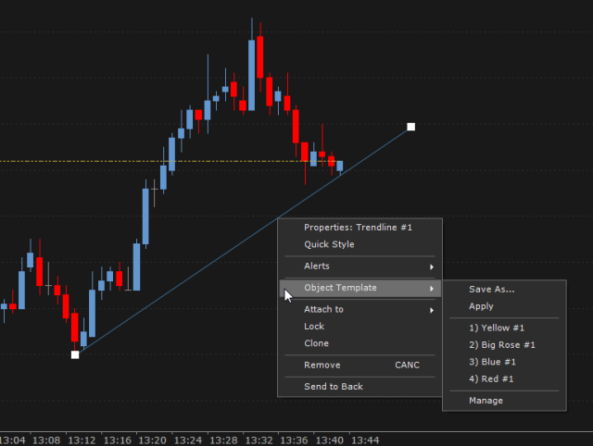Select Quick Style from context menu

(329, 245)
